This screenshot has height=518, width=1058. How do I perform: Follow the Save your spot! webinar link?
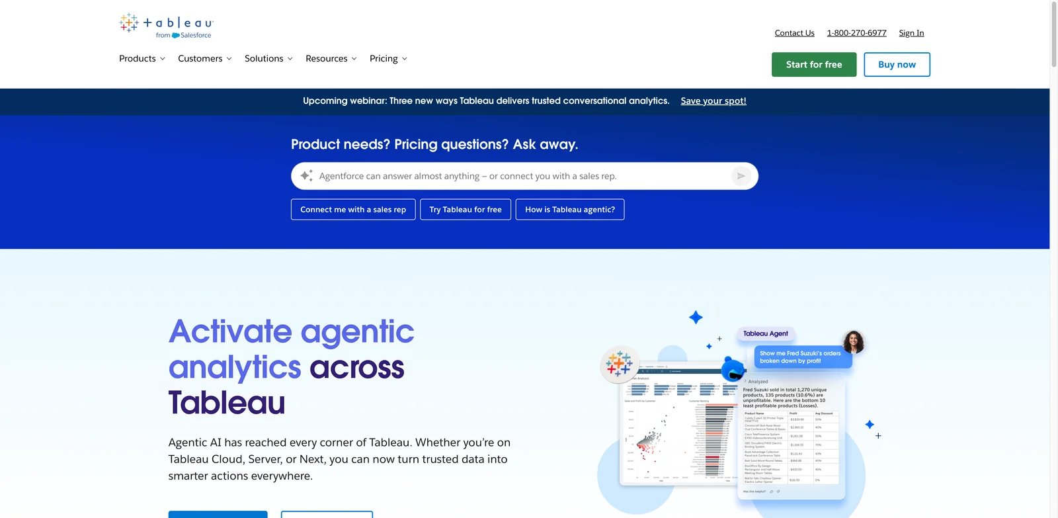[x=713, y=101]
